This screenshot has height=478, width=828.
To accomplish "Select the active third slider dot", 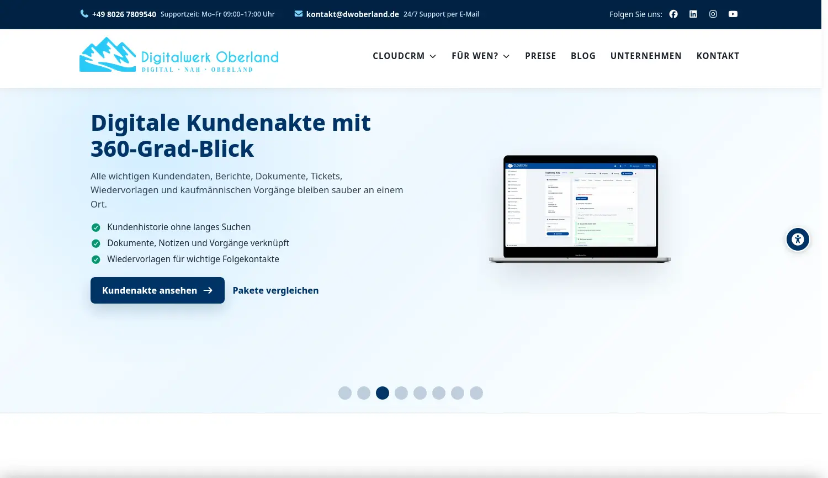I will [x=383, y=393].
